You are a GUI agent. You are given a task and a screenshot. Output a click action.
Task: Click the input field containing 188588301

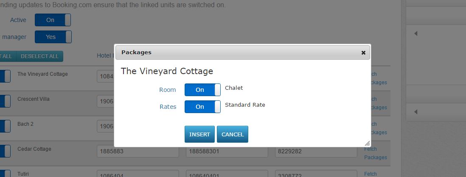pyautogui.click(x=227, y=152)
